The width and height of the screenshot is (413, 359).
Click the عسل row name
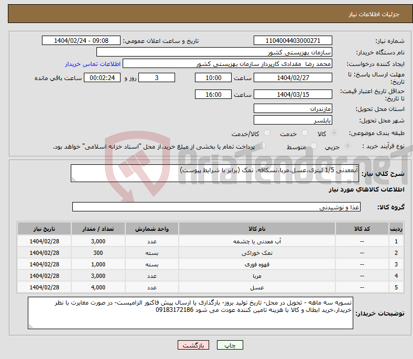click(257, 287)
